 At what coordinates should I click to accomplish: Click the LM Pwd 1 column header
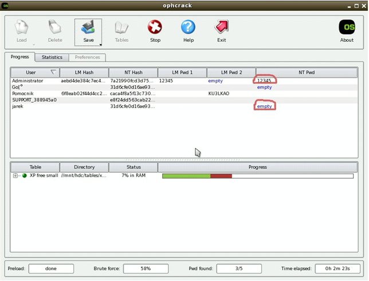[182, 73]
